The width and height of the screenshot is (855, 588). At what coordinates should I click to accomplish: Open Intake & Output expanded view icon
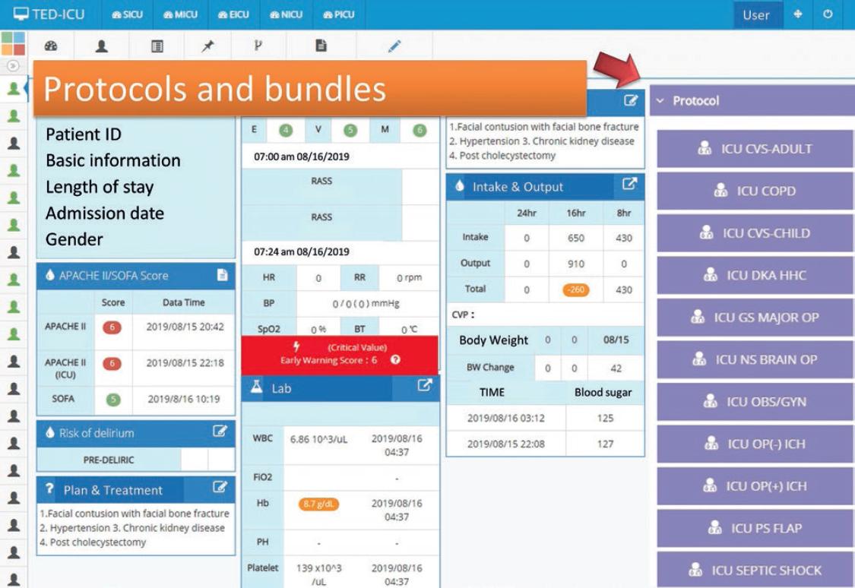pyautogui.click(x=629, y=185)
